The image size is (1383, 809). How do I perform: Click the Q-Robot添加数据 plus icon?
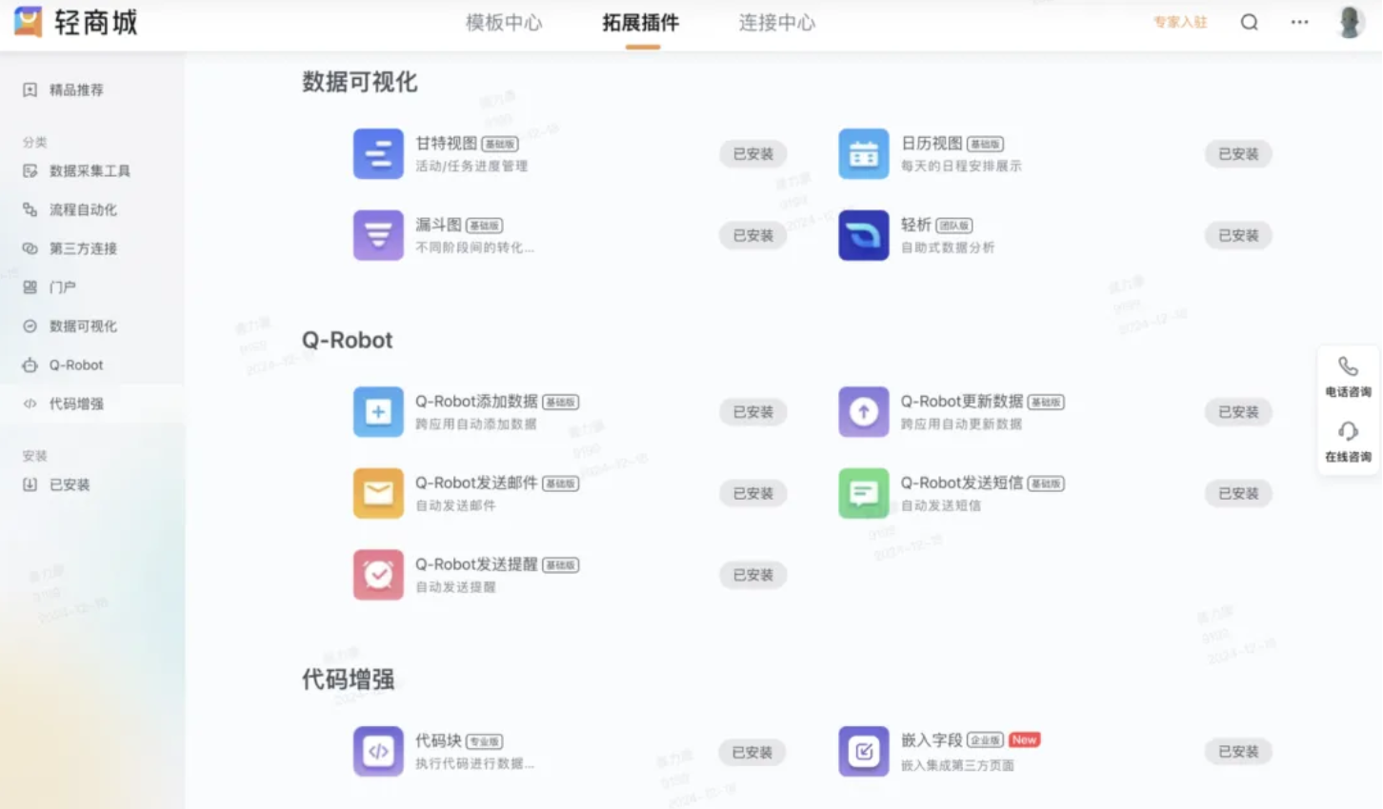tap(378, 412)
